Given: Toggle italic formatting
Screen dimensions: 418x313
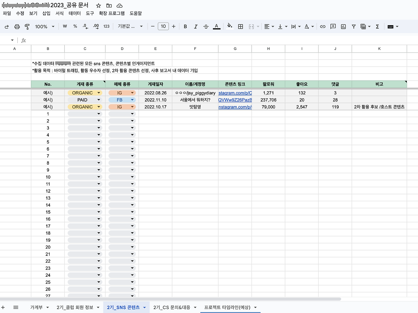Looking at the screenshot, I should tap(196, 26).
